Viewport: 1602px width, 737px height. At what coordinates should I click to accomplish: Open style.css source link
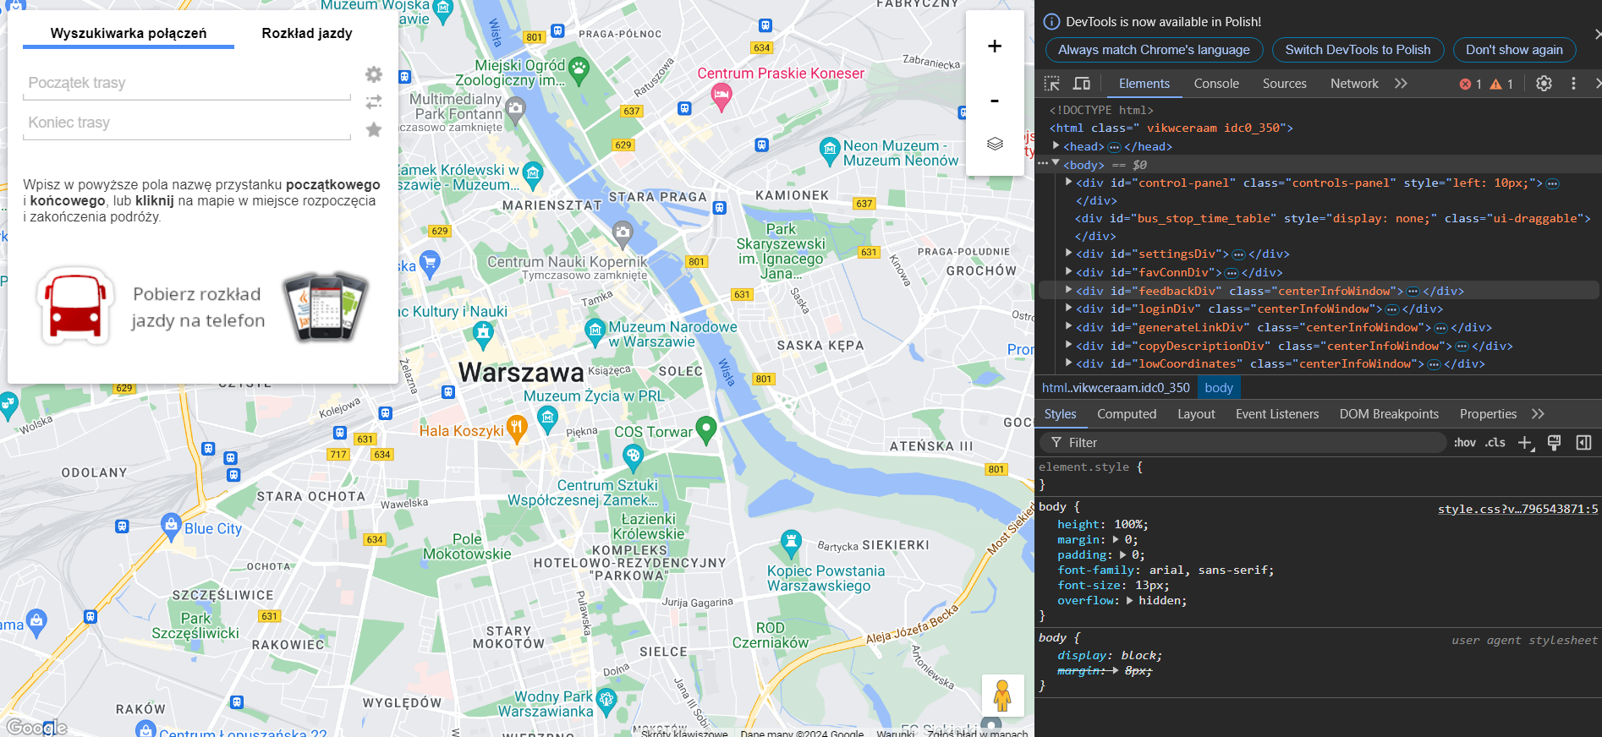pos(1517,509)
